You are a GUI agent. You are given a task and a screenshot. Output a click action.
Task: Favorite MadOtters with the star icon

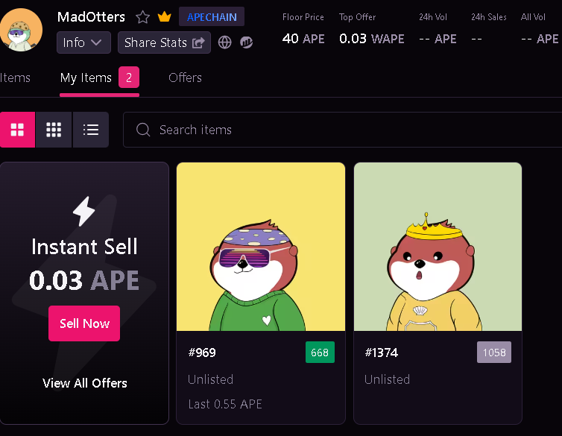(x=142, y=17)
